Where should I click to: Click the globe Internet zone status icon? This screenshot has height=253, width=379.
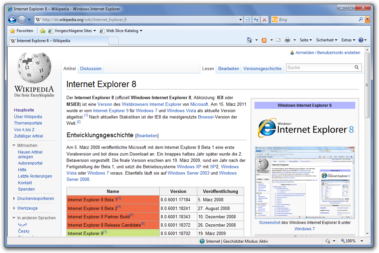[x=202, y=241]
